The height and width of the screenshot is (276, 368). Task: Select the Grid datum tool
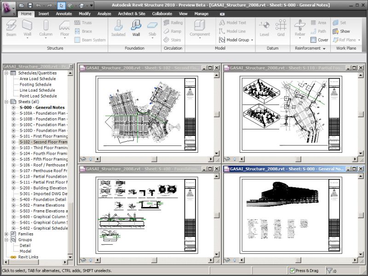tap(281, 28)
